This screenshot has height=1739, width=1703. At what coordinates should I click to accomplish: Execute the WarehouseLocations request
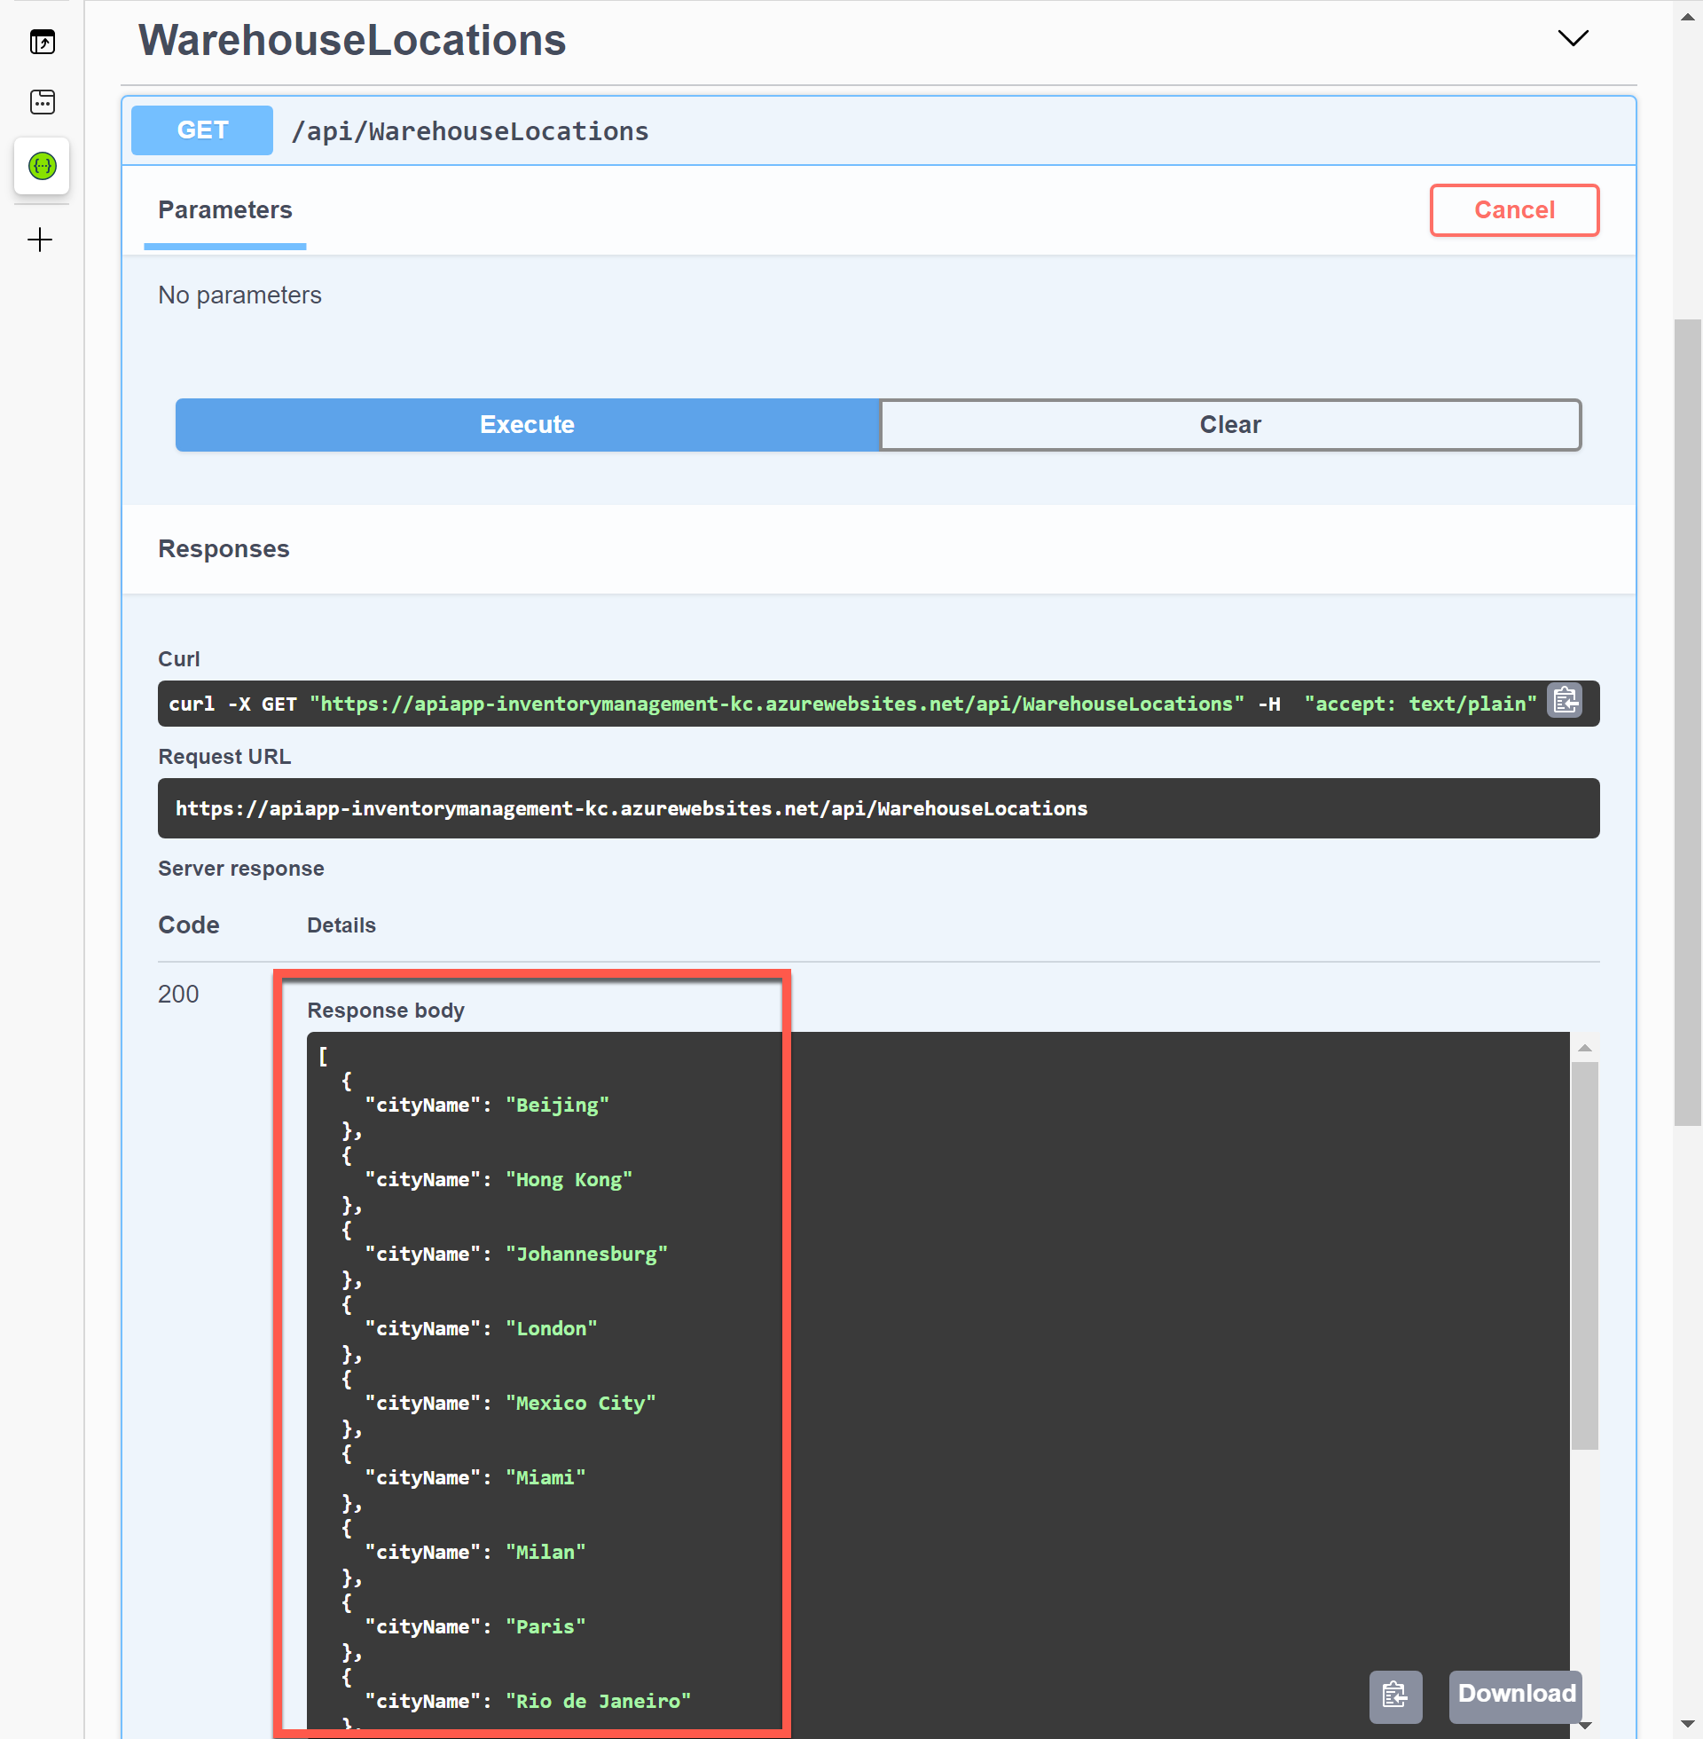click(x=527, y=425)
